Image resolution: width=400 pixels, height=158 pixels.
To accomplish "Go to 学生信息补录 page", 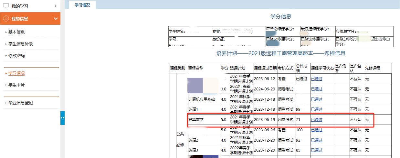I will tap(21, 44).
